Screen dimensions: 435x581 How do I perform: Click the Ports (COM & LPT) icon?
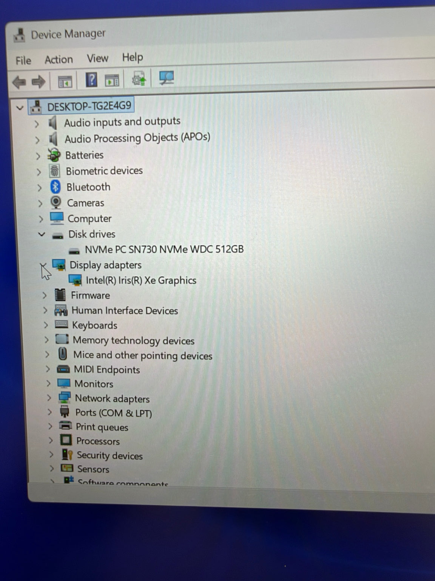click(x=65, y=412)
